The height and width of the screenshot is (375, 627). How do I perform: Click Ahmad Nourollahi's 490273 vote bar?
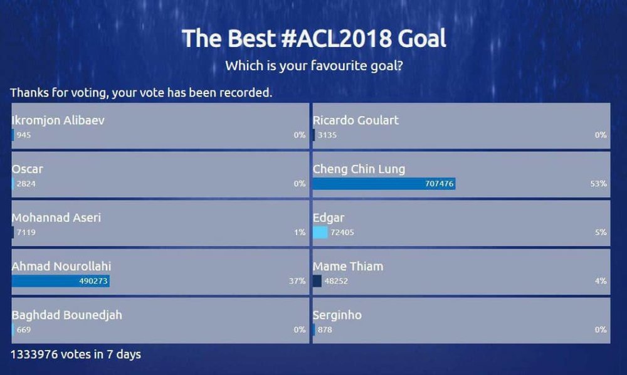point(60,281)
